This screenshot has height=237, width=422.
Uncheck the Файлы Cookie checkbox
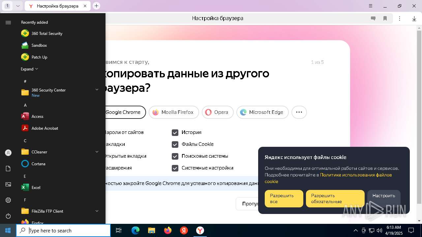point(175,144)
